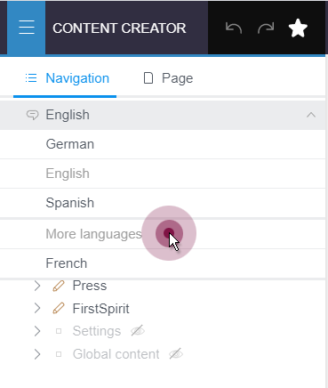The width and height of the screenshot is (328, 388).
Task: Click the pencil icon beside FirstSpirit
Action: (x=59, y=308)
